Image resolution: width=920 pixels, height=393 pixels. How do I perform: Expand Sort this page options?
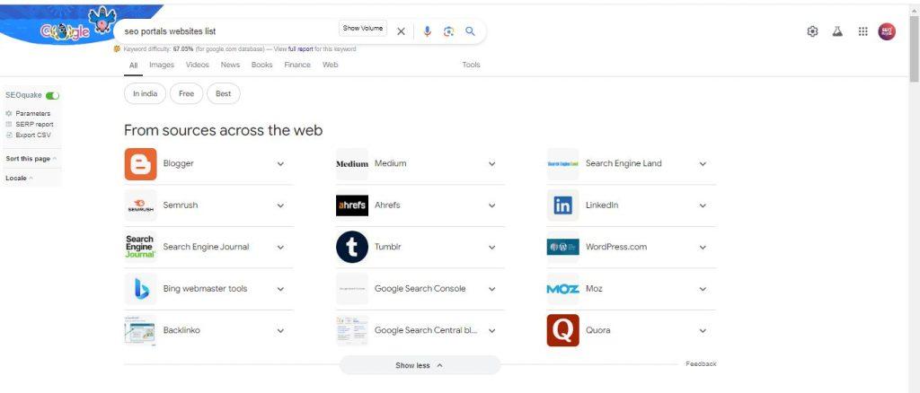[x=31, y=159]
